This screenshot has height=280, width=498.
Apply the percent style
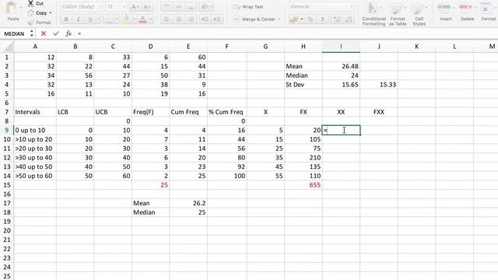310,19
